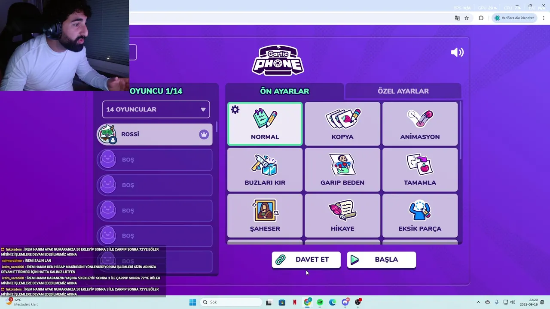Screen dimensions: 550x309
Task: Select the Şaheser game mode
Action: coord(265,216)
